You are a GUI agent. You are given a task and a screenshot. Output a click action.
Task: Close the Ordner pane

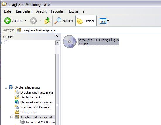[57, 36]
